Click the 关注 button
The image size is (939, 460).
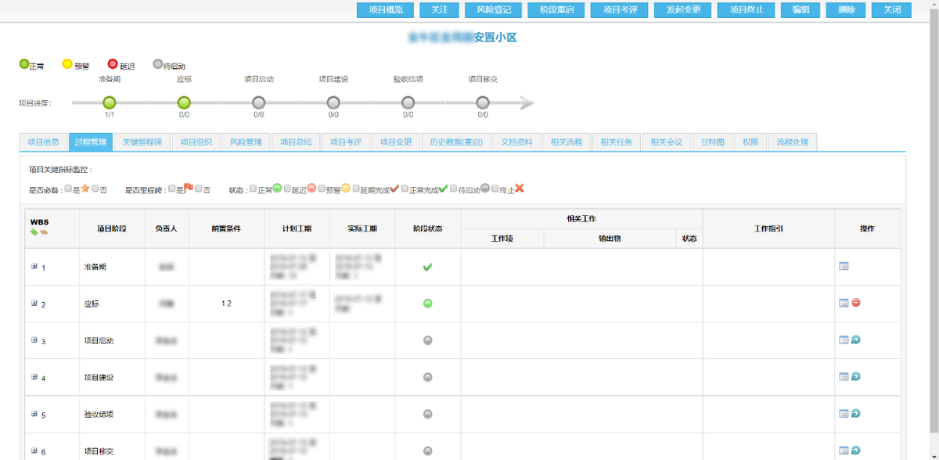point(439,10)
